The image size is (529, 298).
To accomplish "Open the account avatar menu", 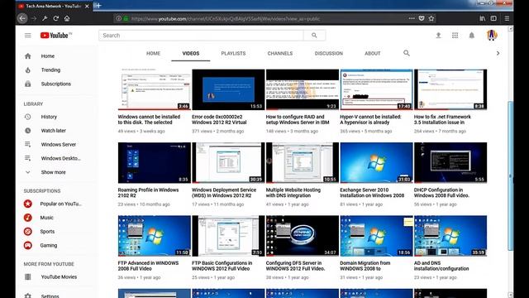I will tap(492, 35).
